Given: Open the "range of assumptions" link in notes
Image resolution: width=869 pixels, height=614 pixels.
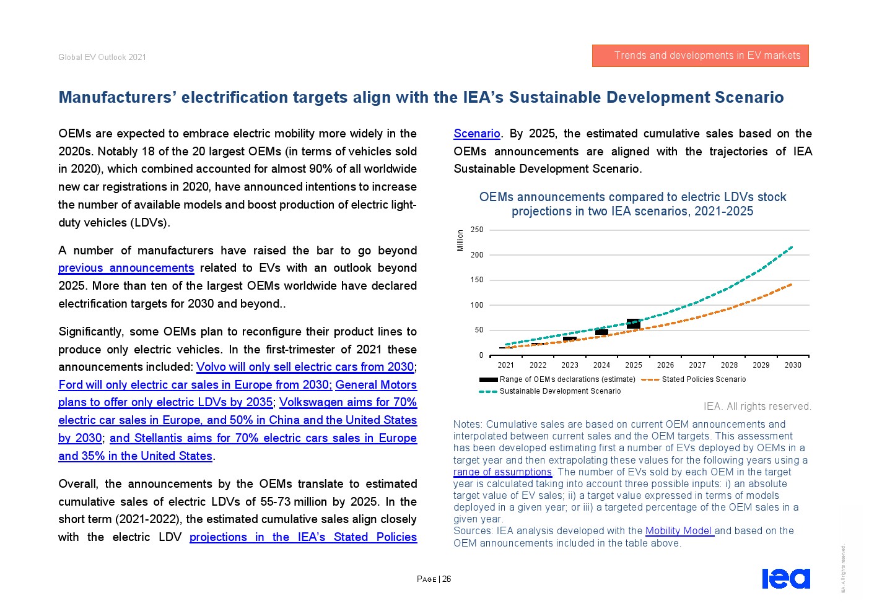Looking at the screenshot, I should pyautogui.click(x=502, y=472).
